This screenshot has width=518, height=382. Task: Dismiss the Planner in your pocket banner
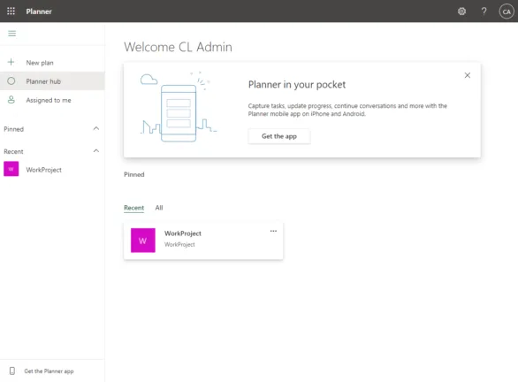coord(467,75)
